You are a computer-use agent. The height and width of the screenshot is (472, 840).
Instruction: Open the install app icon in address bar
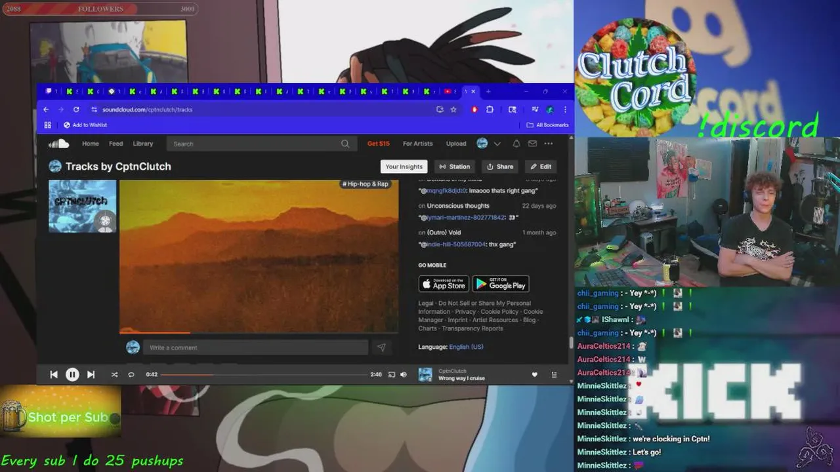tap(440, 109)
